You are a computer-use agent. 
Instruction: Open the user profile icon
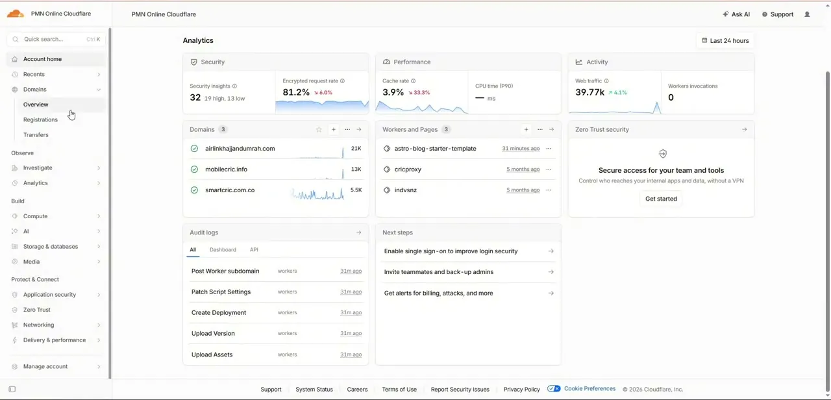coord(807,14)
